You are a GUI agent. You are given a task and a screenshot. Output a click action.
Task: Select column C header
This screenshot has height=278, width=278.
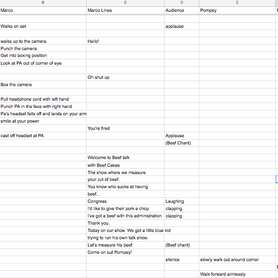125,3
